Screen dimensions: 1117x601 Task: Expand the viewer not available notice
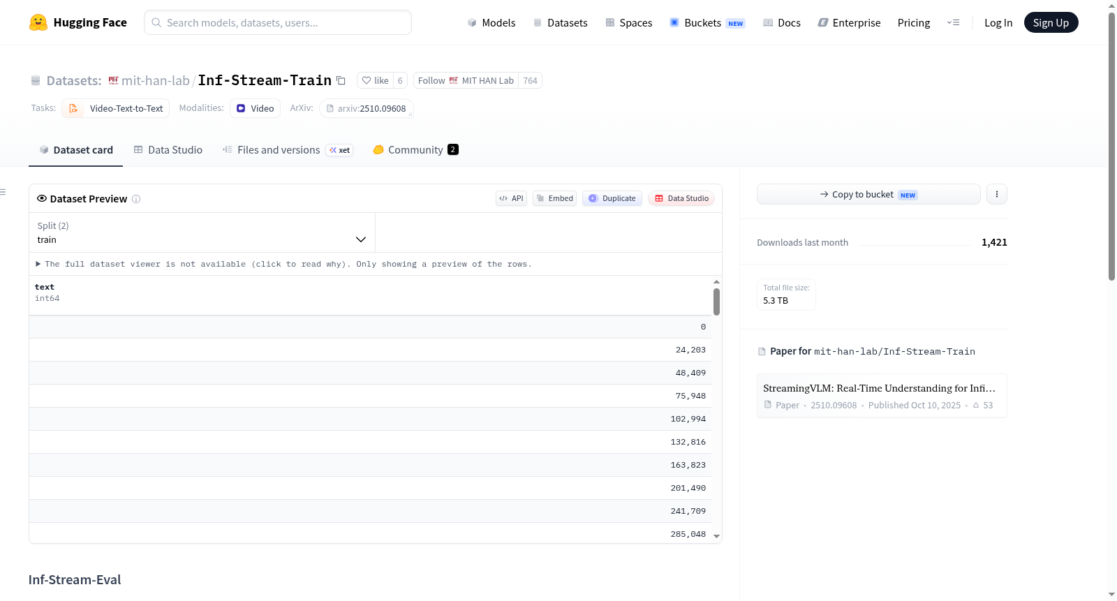click(283, 264)
